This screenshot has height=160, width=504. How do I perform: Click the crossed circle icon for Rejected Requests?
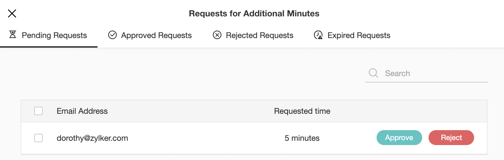point(217,35)
